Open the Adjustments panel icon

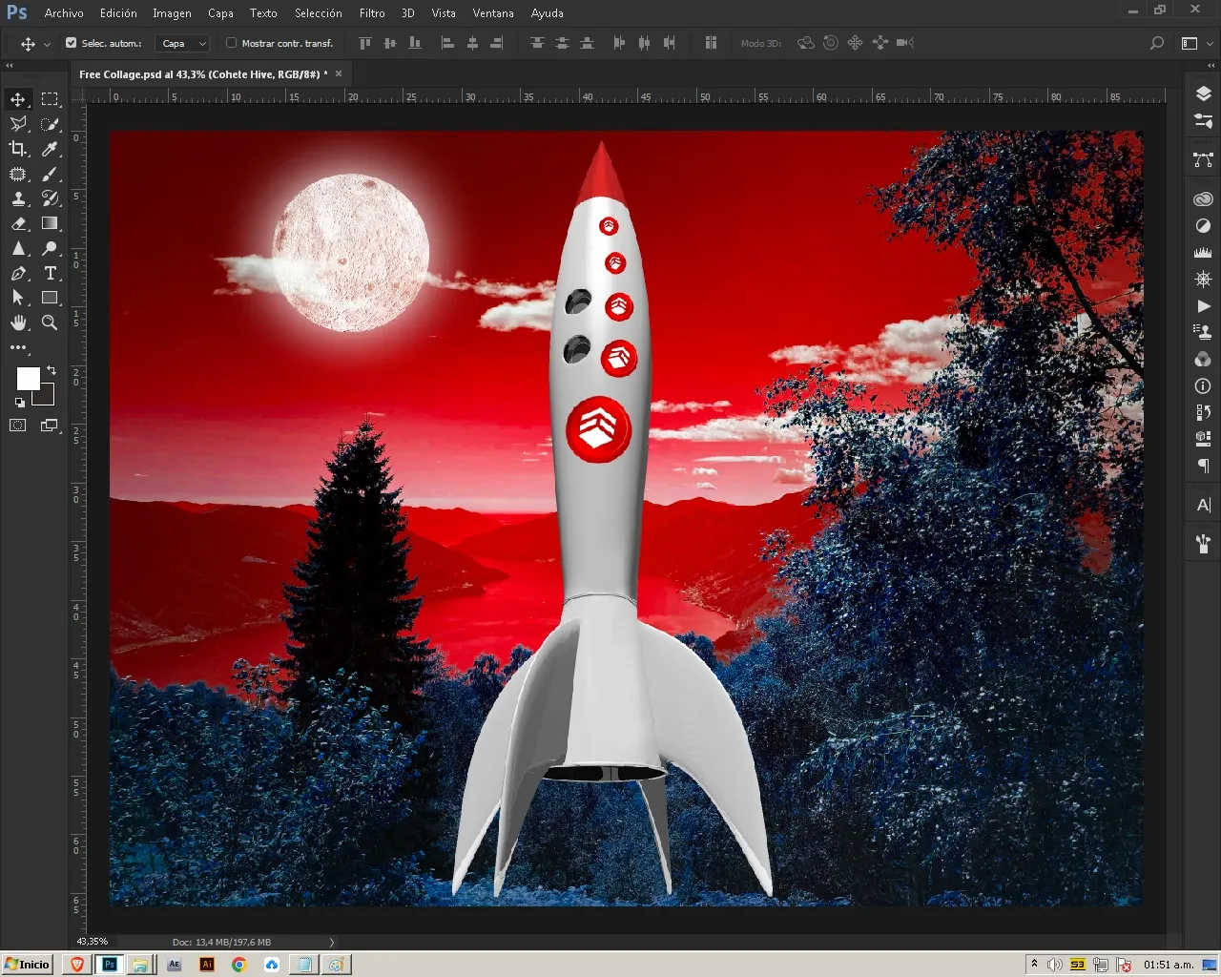pyautogui.click(x=1203, y=226)
